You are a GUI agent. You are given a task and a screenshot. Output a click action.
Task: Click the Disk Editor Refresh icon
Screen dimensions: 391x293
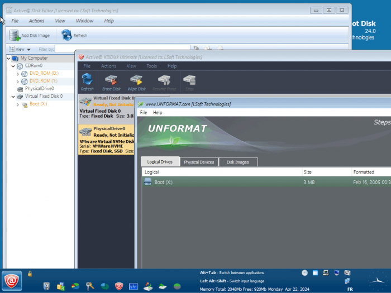67,35
